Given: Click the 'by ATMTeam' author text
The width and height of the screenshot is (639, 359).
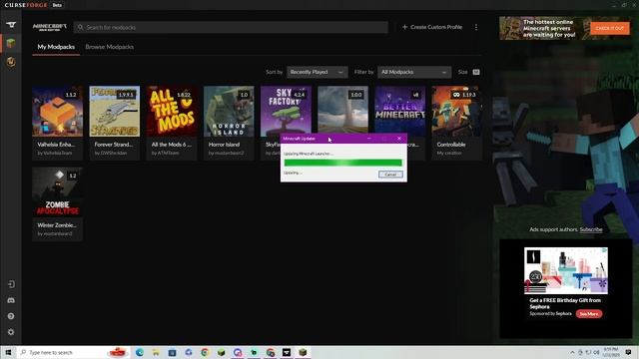Looking at the screenshot, I should [165, 153].
